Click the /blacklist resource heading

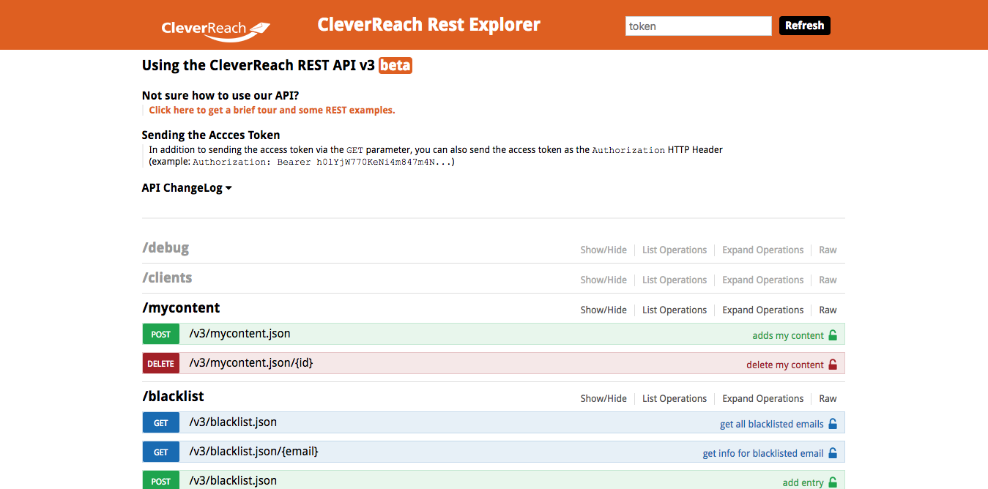[x=173, y=396]
